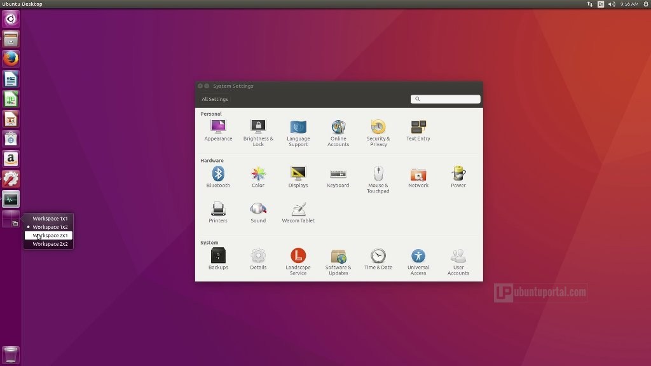Choose Workspace 2x1 menu entry
This screenshot has height=366, width=651.
coord(48,235)
